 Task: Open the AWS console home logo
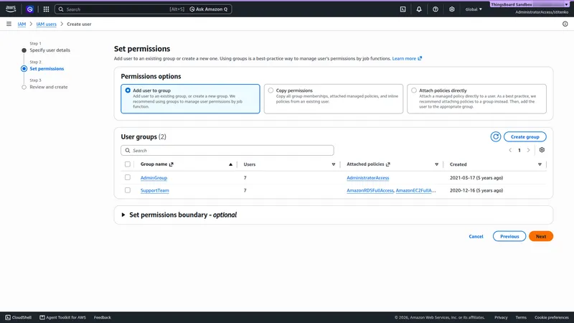click(11, 9)
